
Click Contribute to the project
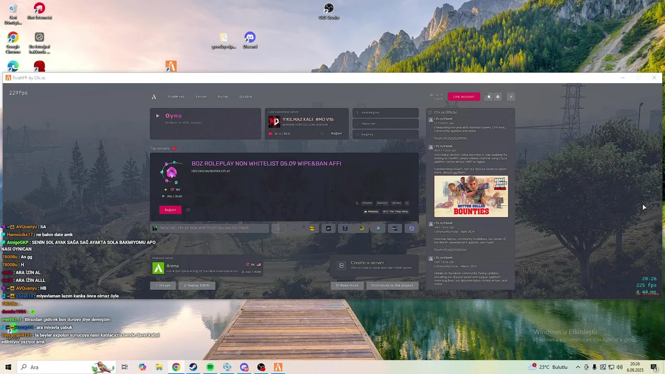tap(392, 285)
